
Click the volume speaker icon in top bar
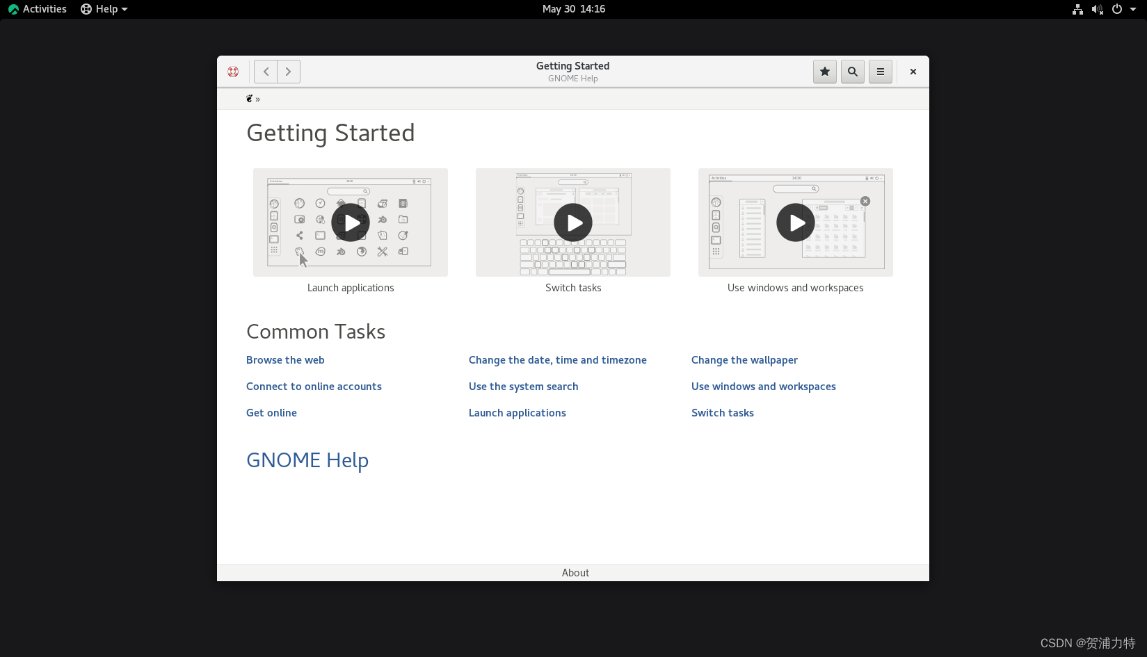coord(1097,9)
